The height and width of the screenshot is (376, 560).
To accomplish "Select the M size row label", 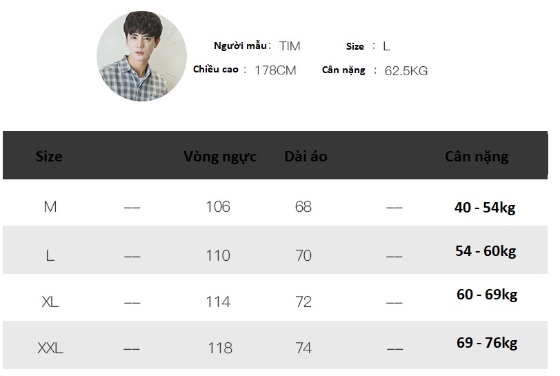I will point(50,206).
